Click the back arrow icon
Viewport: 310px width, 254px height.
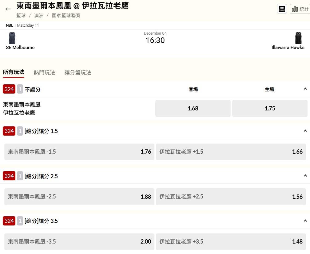8,9
